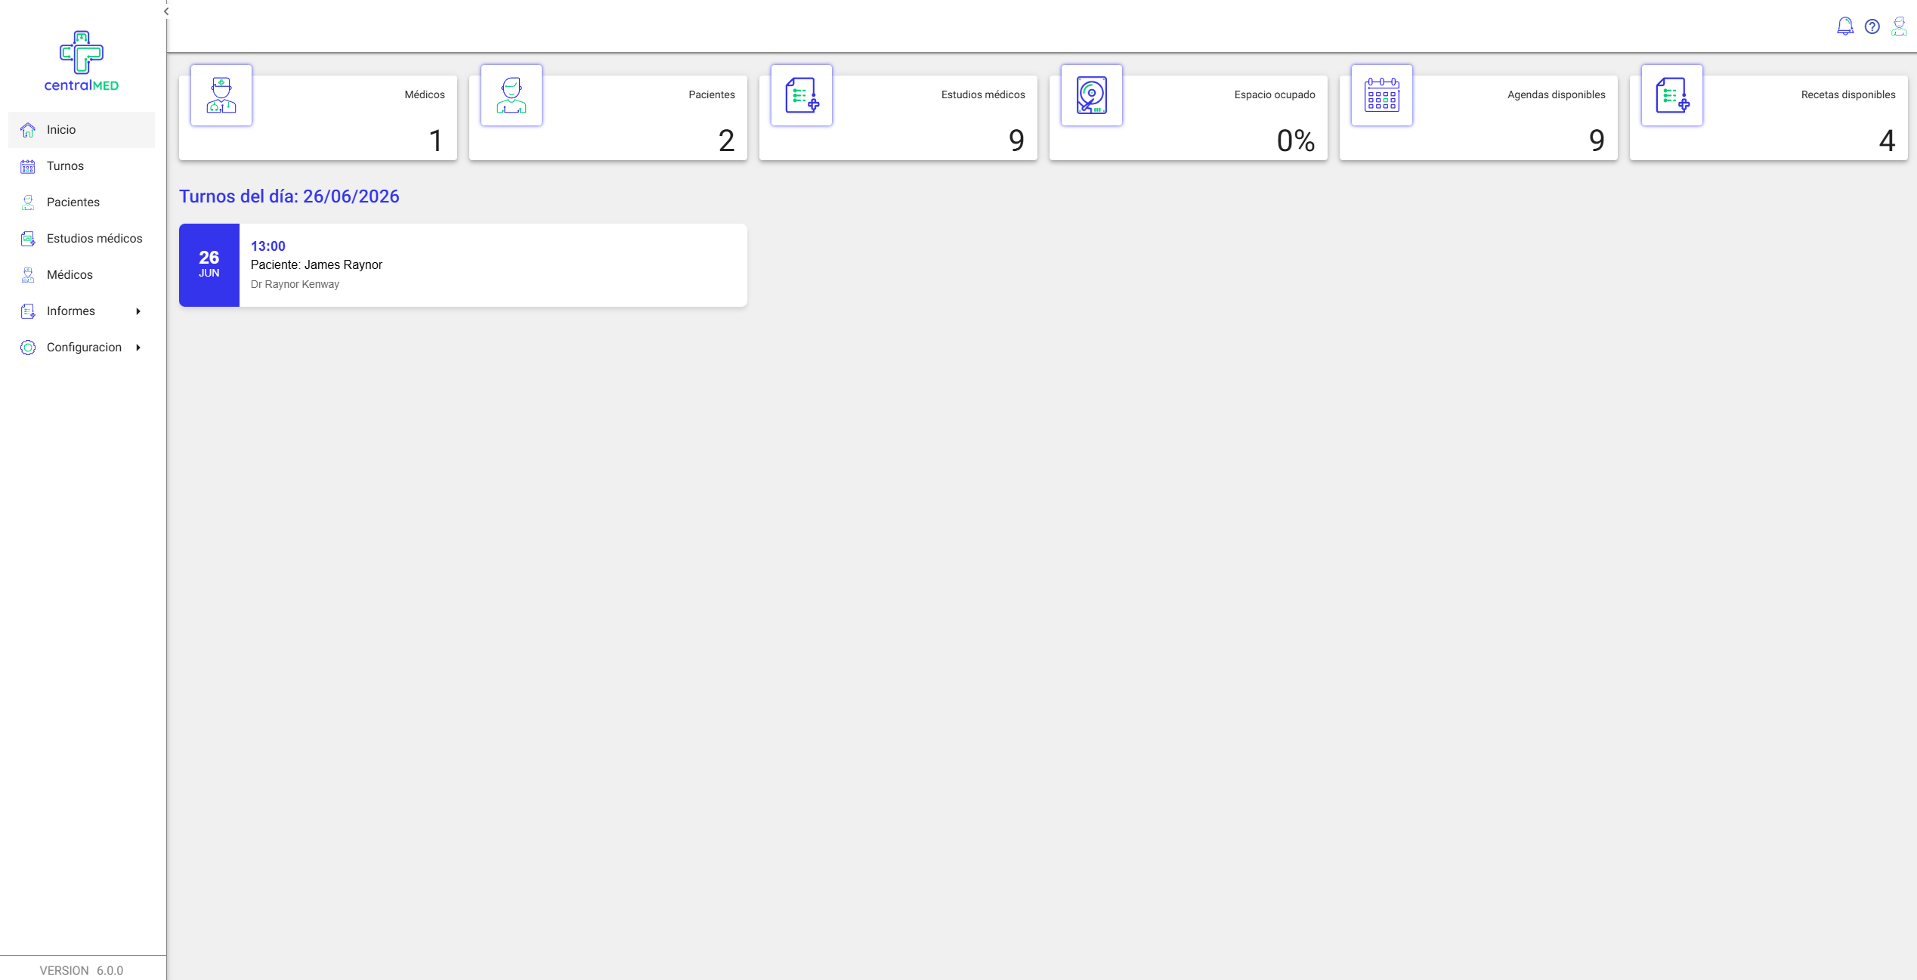Click the 26 JUN date badge
The height and width of the screenshot is (980, 1917).
209,265
